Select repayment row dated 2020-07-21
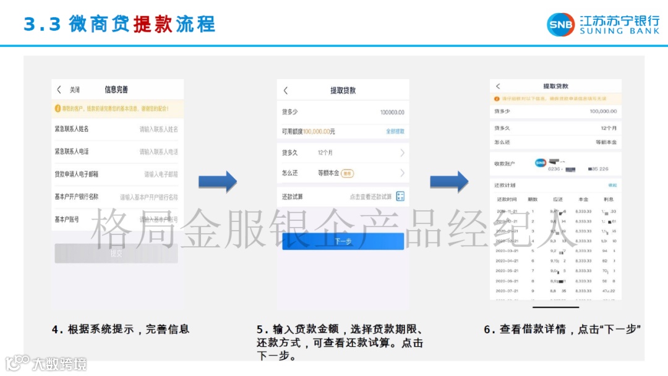668x376 pixels. click(555, 291)
